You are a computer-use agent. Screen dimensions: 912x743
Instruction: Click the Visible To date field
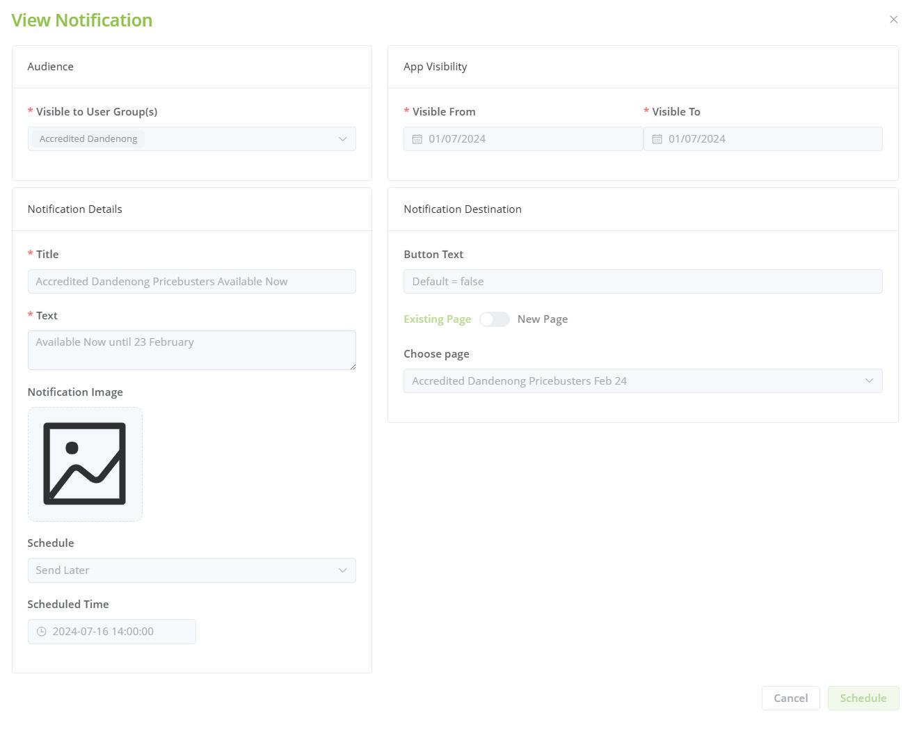click(x=769, y=139)
